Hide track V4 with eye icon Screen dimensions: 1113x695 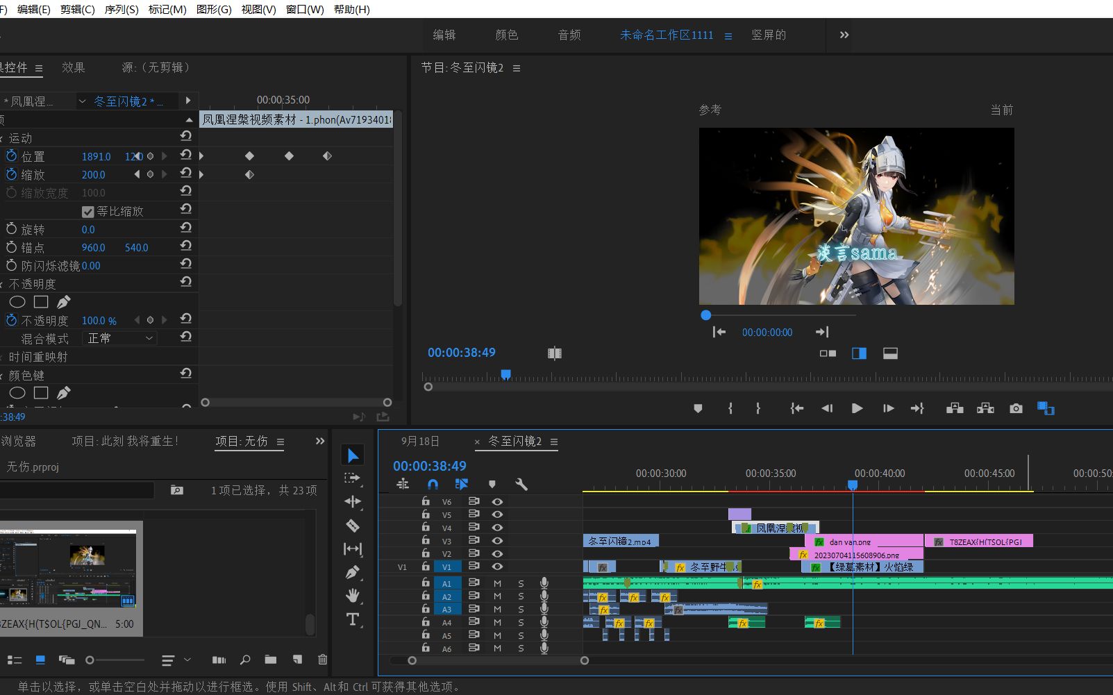[497, 528]
